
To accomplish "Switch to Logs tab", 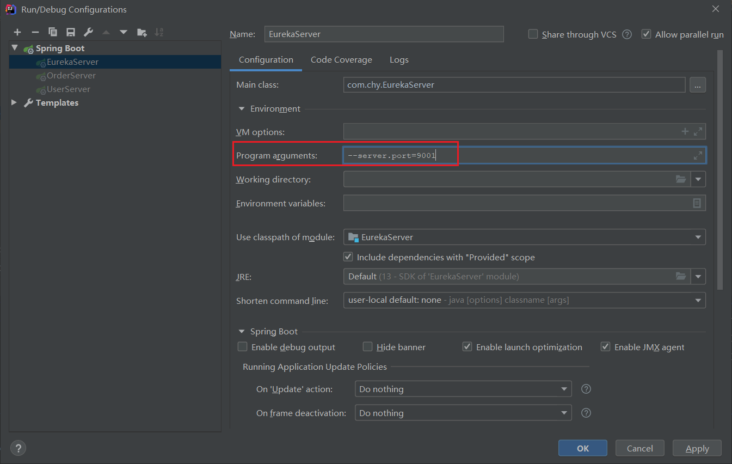I will tap(399, 60).
